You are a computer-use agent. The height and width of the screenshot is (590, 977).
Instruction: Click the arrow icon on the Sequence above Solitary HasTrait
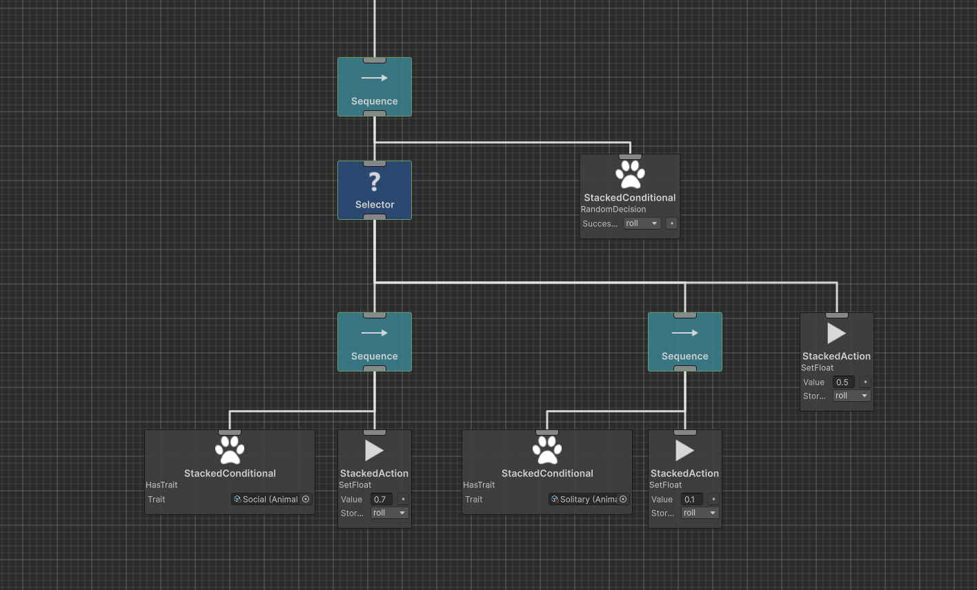pyautogui.click(x=685, y=333)
